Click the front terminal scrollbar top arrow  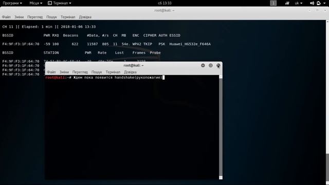[221, 77]
